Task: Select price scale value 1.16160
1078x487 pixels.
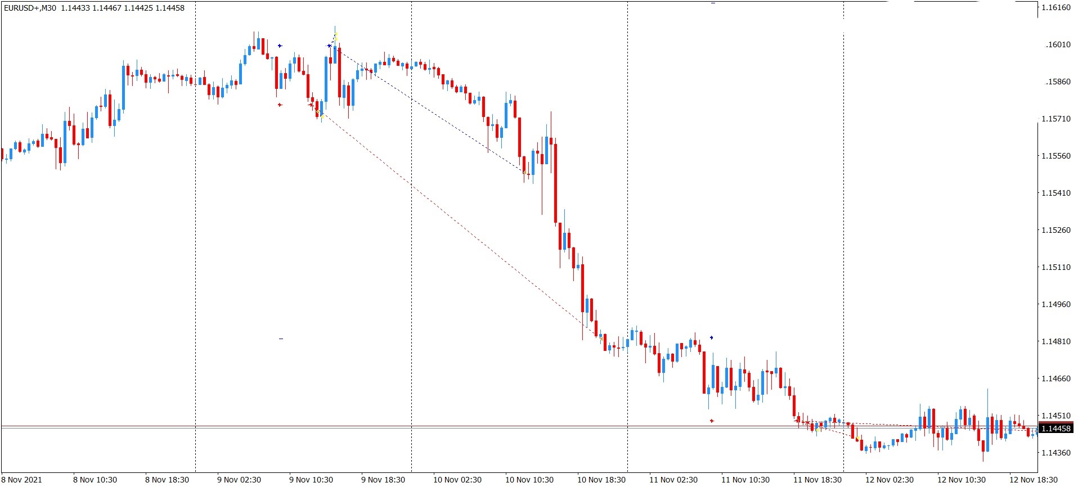Action: [x=1056, y=8]
